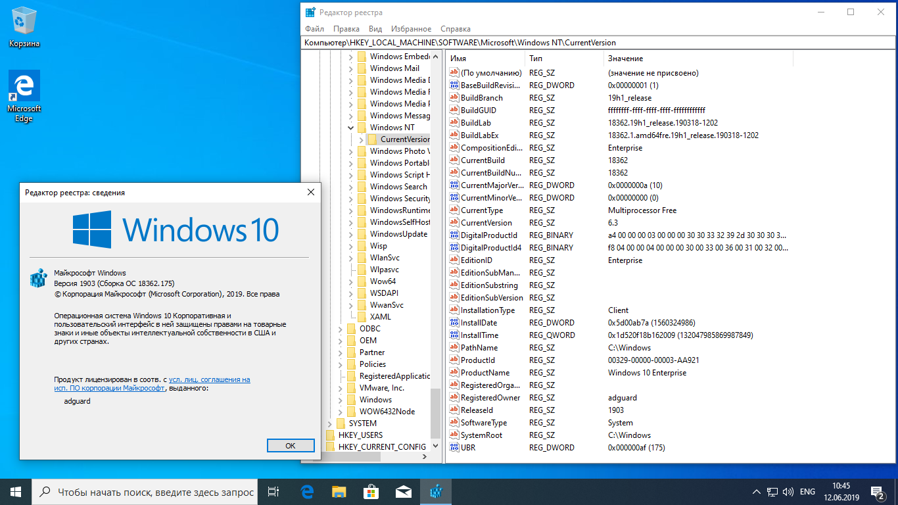Expand the SYSTEM key node
The width and height of the screenshot is (898, 505).
(330, 423)
